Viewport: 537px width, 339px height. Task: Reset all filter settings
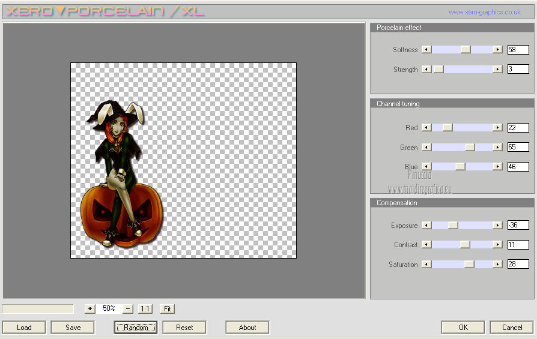(x=184, y=328)
